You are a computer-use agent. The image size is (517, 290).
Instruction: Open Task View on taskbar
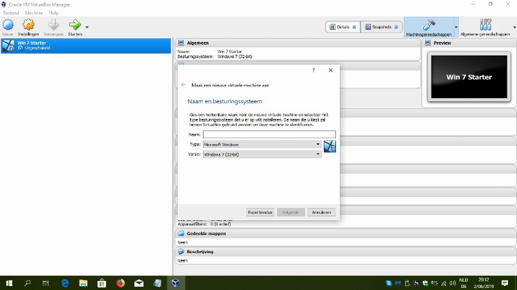pos(45,283)
